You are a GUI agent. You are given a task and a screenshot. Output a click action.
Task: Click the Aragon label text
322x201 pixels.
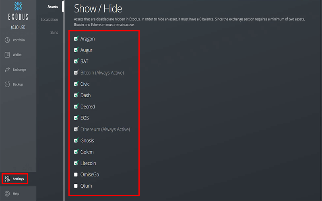87,39
